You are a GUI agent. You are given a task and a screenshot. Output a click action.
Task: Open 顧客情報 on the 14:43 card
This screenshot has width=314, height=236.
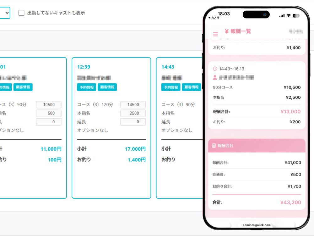coord(192,87)
